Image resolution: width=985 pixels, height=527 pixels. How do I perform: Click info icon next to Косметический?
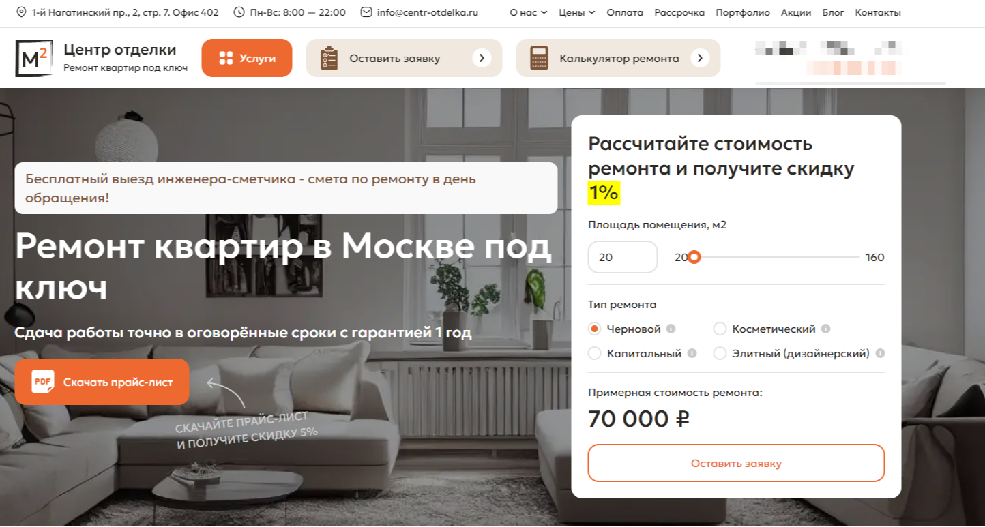(825, 329)
